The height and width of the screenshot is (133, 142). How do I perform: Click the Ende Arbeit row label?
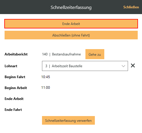pos(14,99)
